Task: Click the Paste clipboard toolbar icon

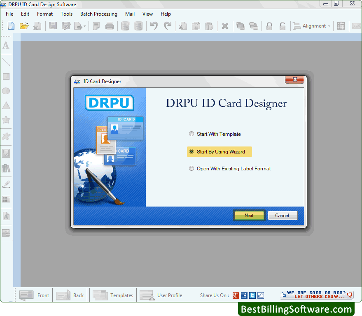Action: (x=209, y=26)
